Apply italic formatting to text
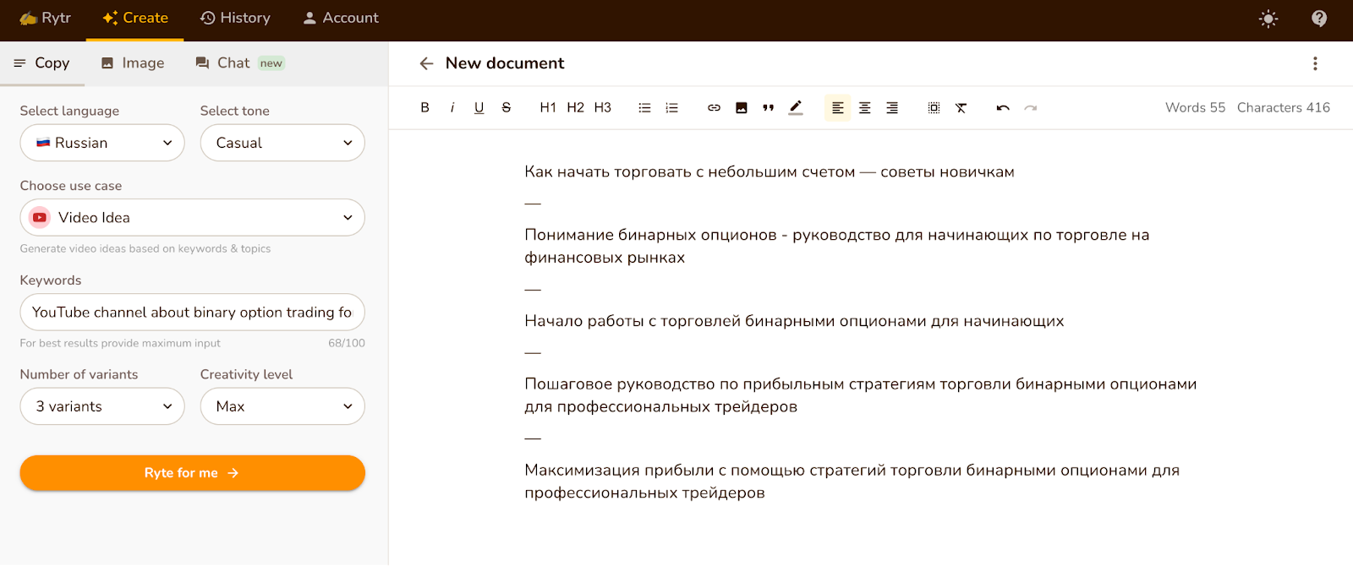Screen dimensions: 1353x566 point(452,107)
